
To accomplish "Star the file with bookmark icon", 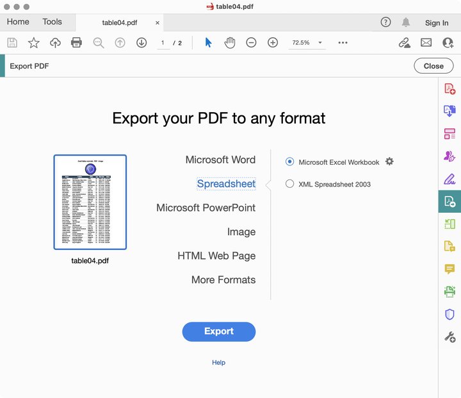I will coord(34,43).
